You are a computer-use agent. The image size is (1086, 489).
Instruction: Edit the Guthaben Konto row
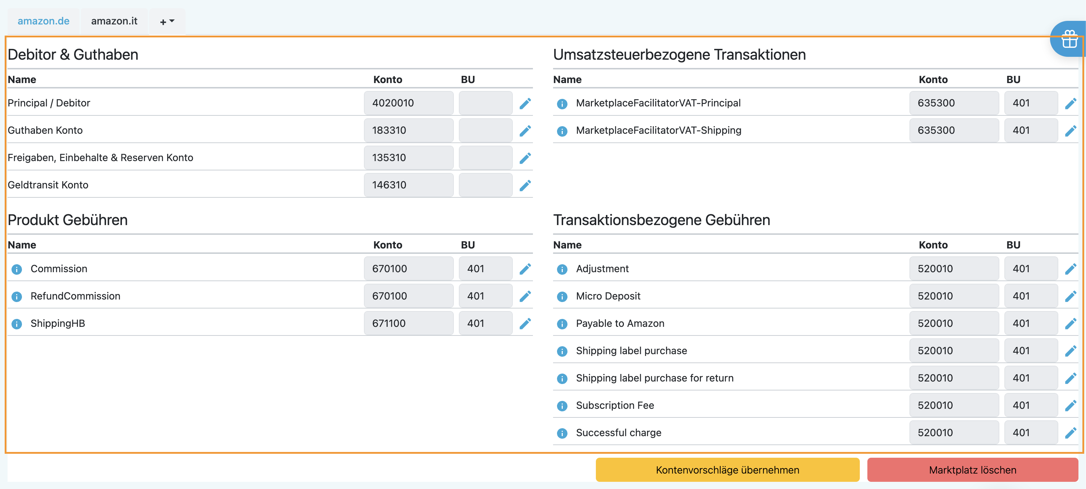click(525, 131)
